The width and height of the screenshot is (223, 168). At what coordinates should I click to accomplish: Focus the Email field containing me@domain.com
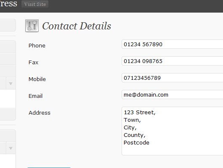172,94
